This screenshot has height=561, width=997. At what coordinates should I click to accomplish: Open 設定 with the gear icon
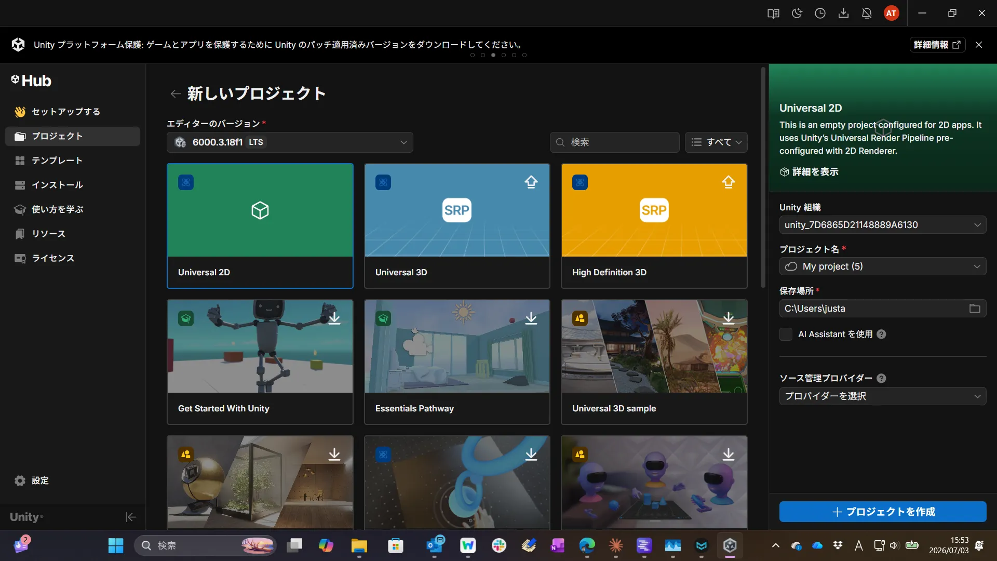pos(20,480)
